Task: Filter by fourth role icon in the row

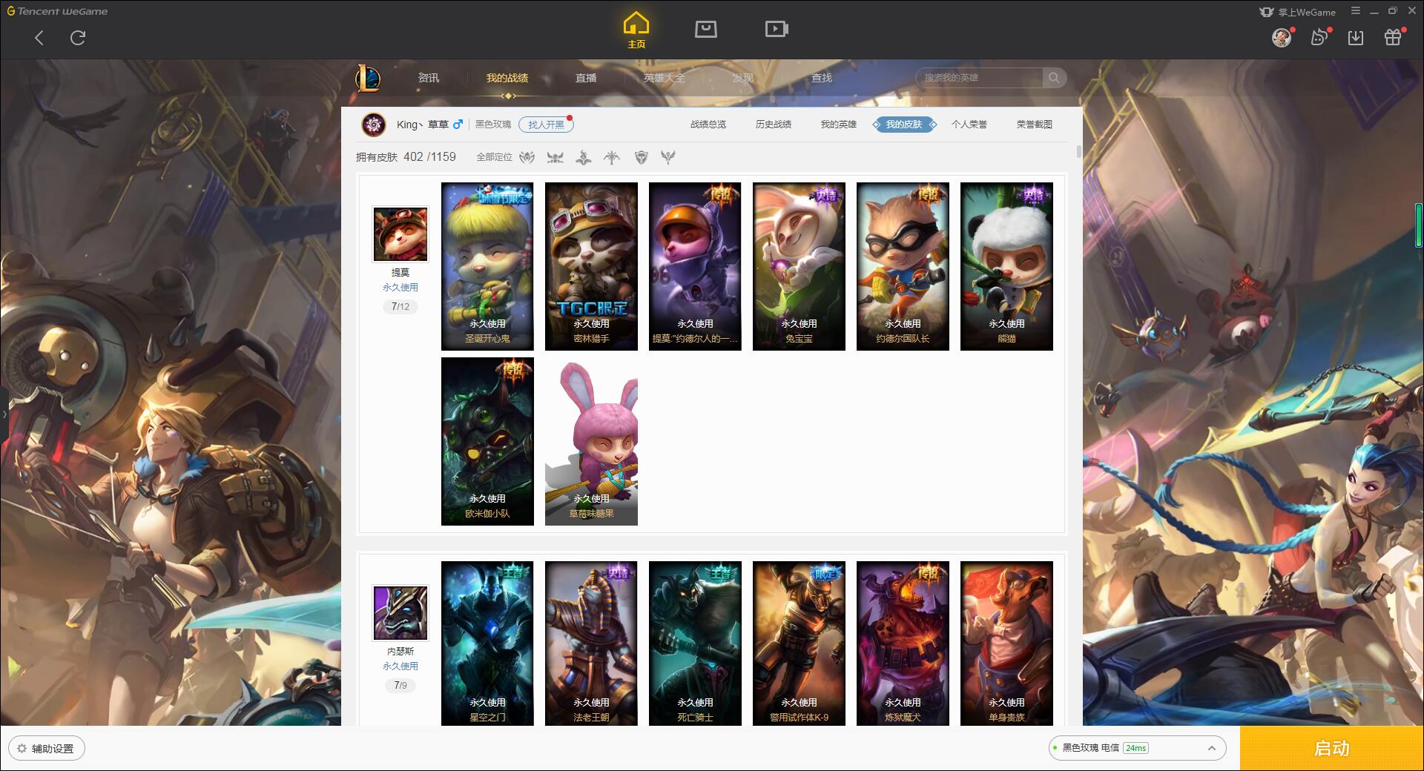Action: click(x=612, y=157)
